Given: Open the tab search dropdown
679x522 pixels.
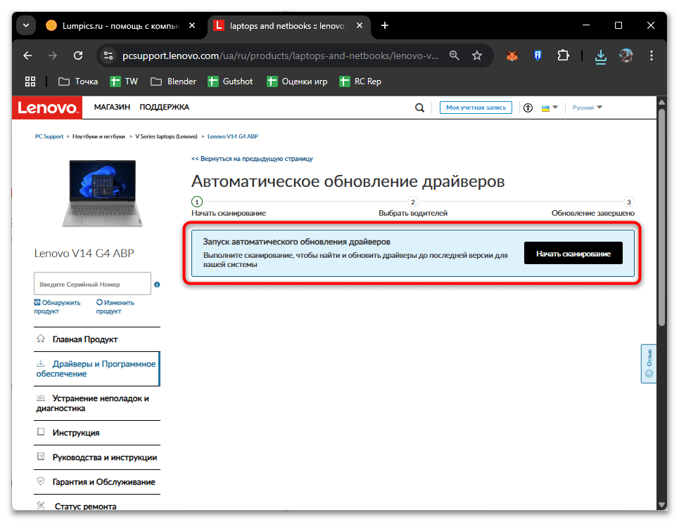Looking at the screenshot, I should click(26, 25).
